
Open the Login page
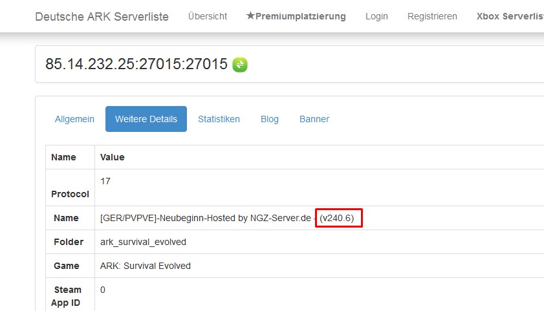pyautogui.click(x=376, y=16)
